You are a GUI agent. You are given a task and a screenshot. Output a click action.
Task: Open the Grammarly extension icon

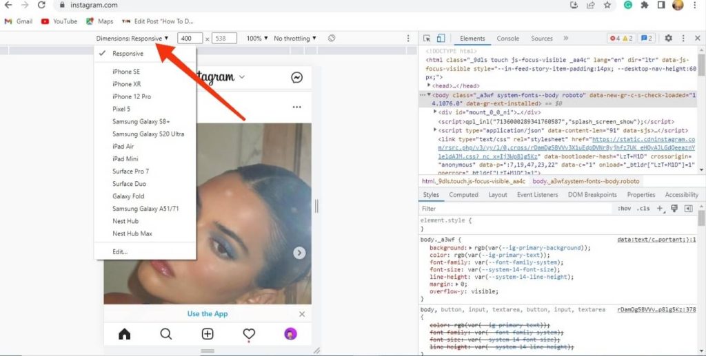[627, 5]
